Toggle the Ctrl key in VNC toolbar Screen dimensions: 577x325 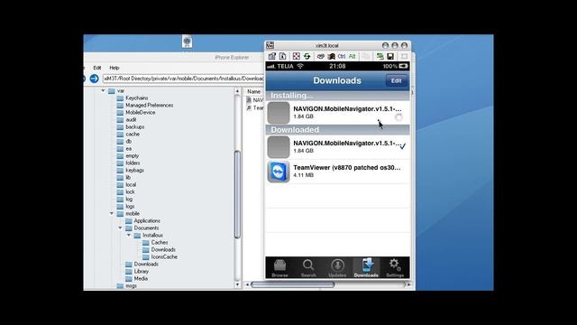click(x=342, y=56)
